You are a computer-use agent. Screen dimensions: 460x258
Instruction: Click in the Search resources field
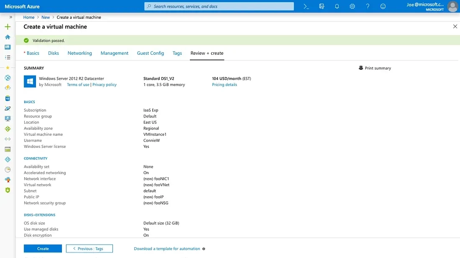[x=219, y=6]
